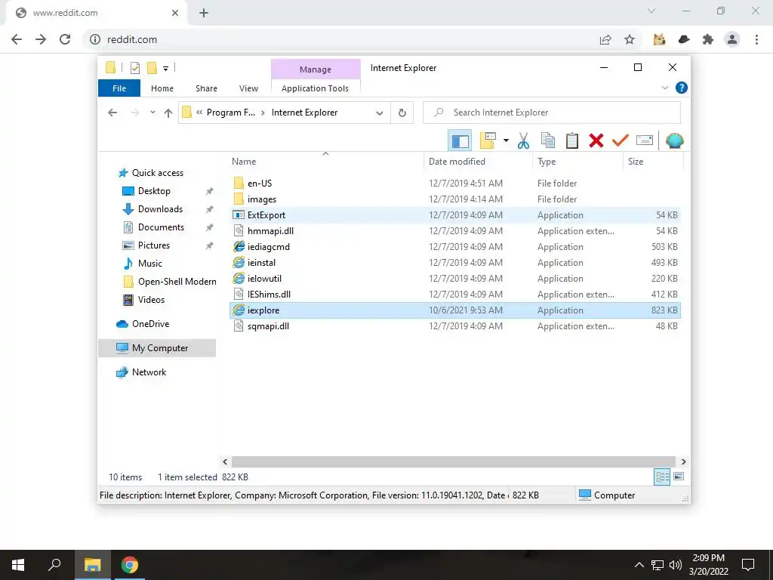This screenshot has width=773, height=580.
Task: Click the orange checkmark Properties icon
Action: click(621, 141)
